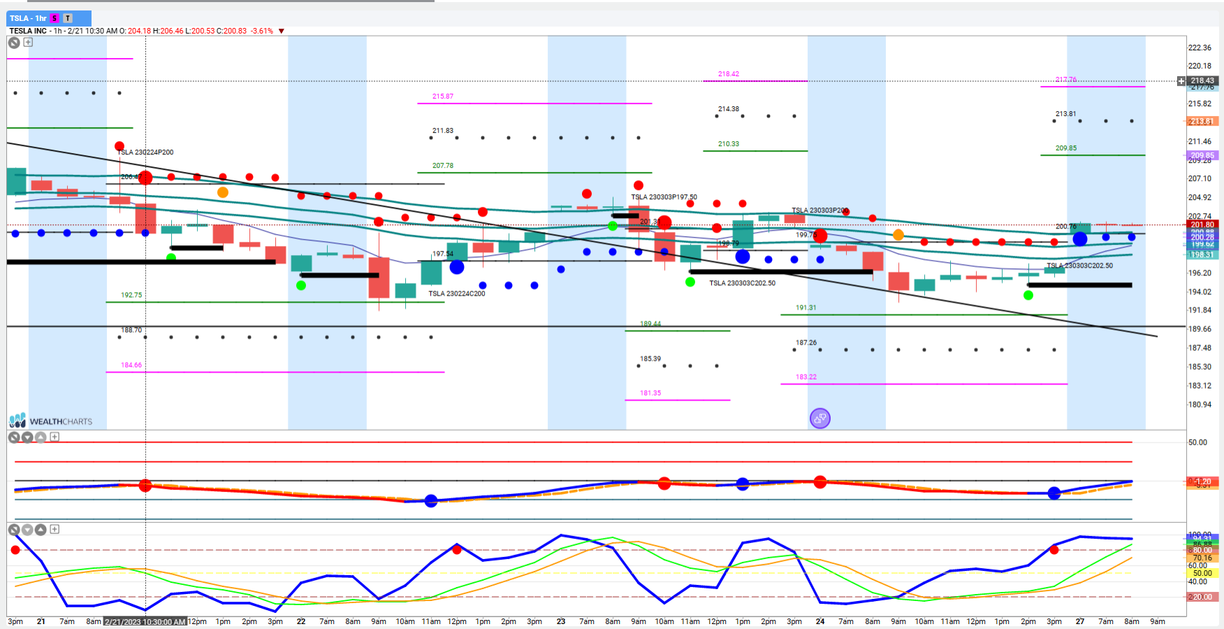Click the date 23 on the time axis
The width and height of the screenshot is (1224, 629).
point(561,621)
